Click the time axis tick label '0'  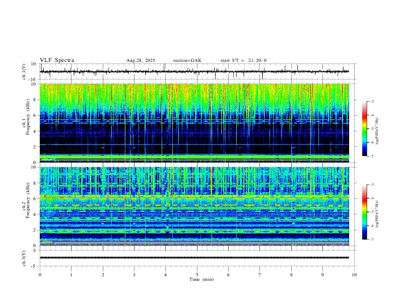(40, 275)
